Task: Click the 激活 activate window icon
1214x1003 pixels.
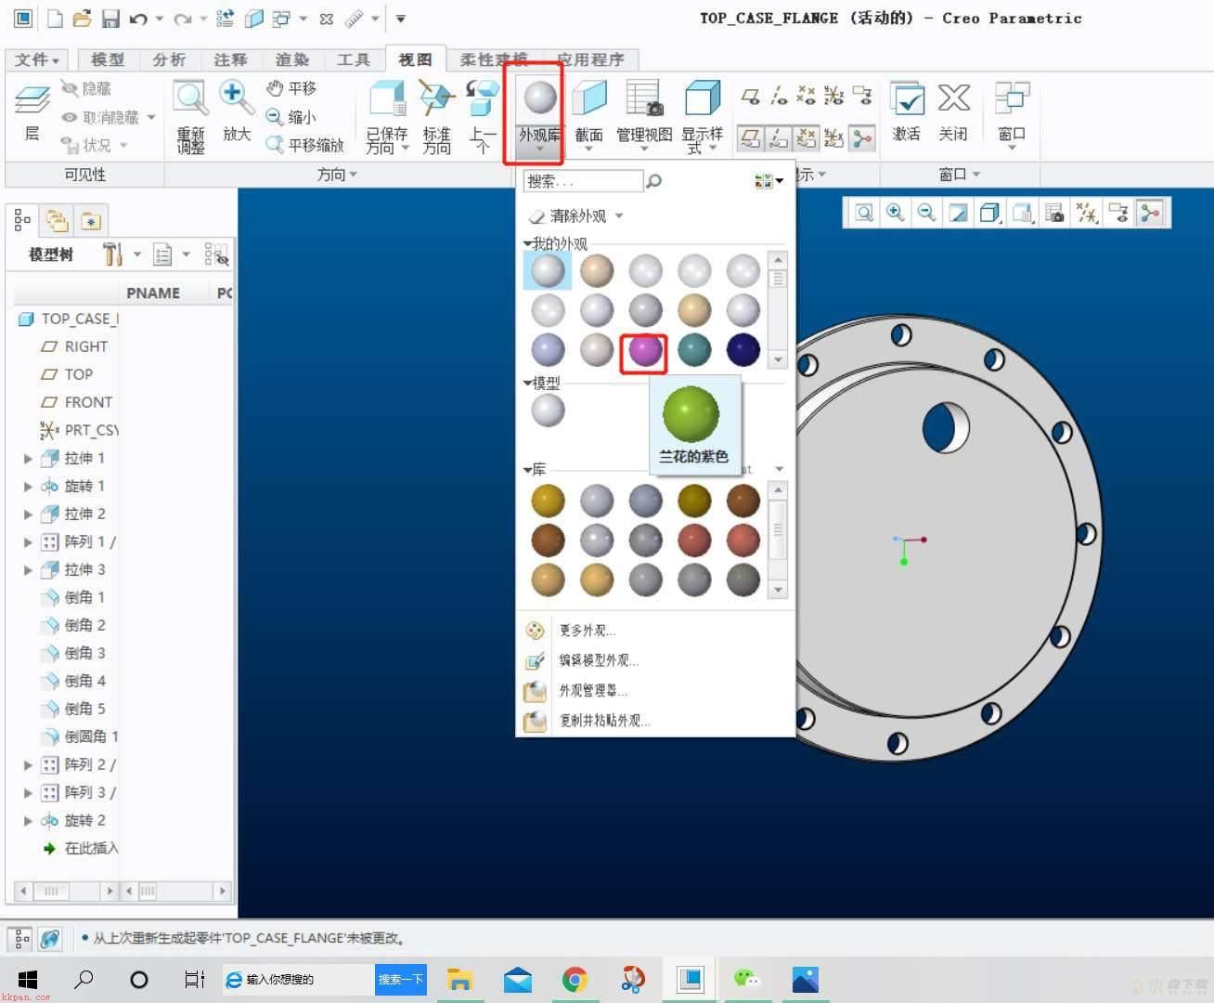Action: (906, 111)
